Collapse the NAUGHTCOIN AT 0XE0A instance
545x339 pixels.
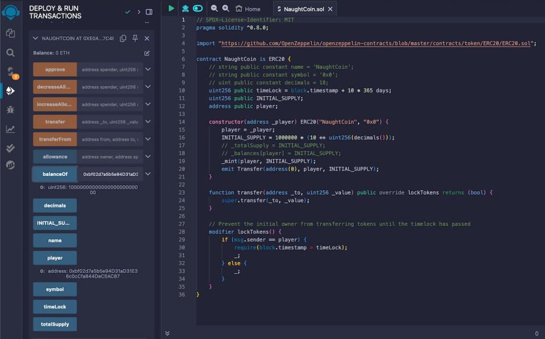tap(36, 38)
